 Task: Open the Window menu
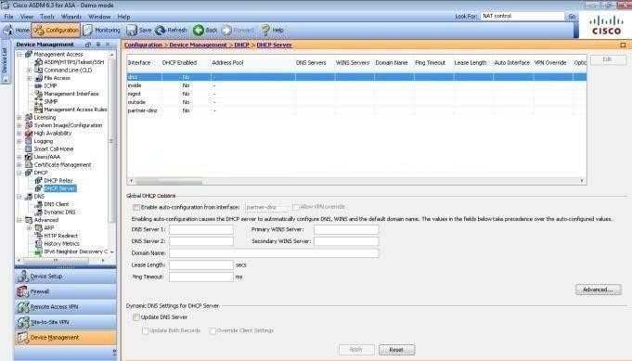[99, 17]
